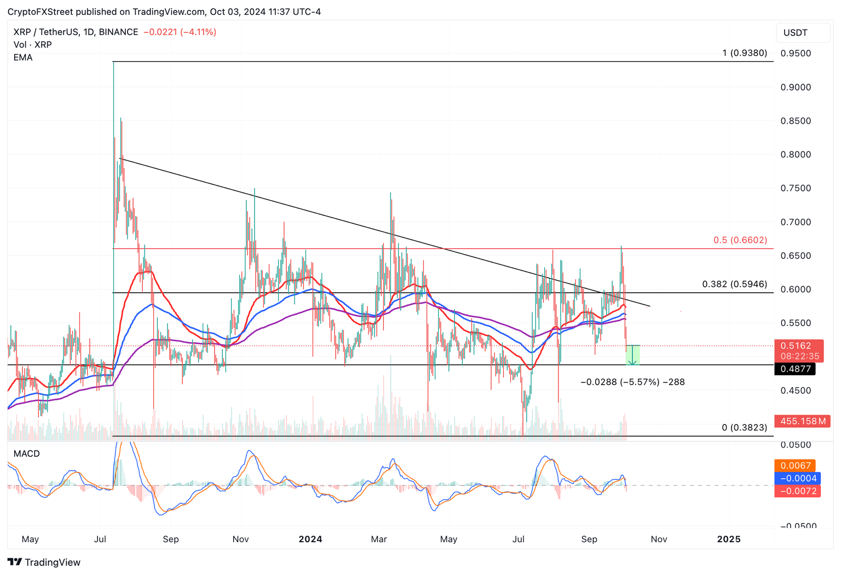The width and height of the screenshot is (841, 575).
Task: Click the red −0.0072 histogram value tag
Action: (x=797, y=491)
